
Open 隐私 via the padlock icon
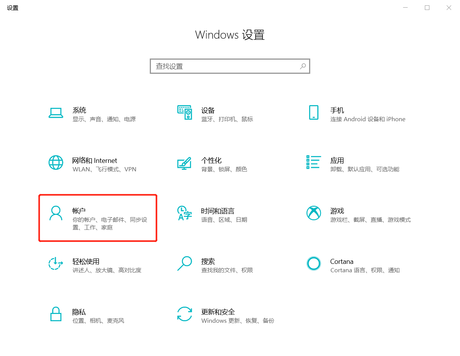pos(56,314)
